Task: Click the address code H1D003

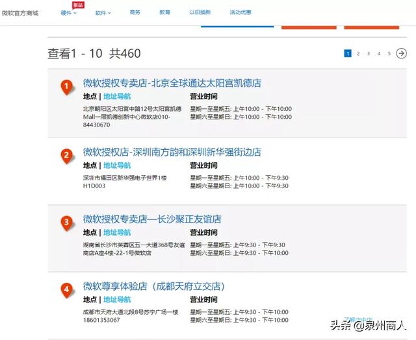Action: (94, 186)
